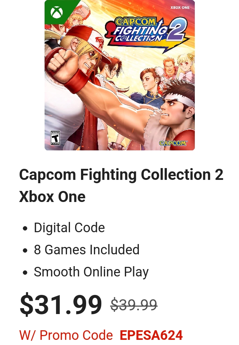Open the game cover art image
Image resolution: width=239 pixels, height=345 pixels.
(120, 75)
